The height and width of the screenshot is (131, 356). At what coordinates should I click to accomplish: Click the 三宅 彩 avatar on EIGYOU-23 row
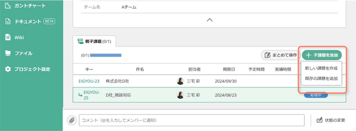coord(180,81)
